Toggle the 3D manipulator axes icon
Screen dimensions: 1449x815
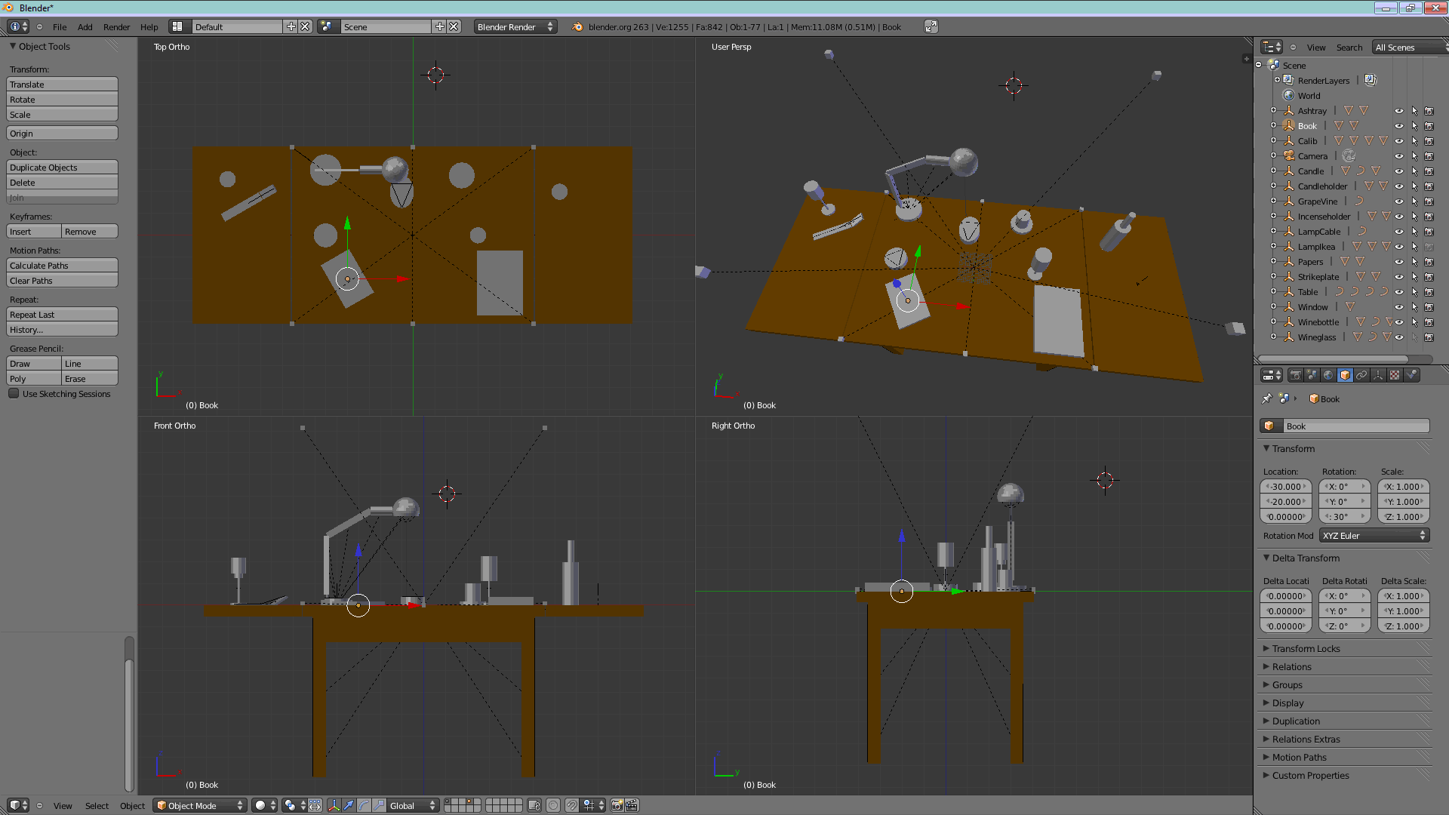(334, 805)
